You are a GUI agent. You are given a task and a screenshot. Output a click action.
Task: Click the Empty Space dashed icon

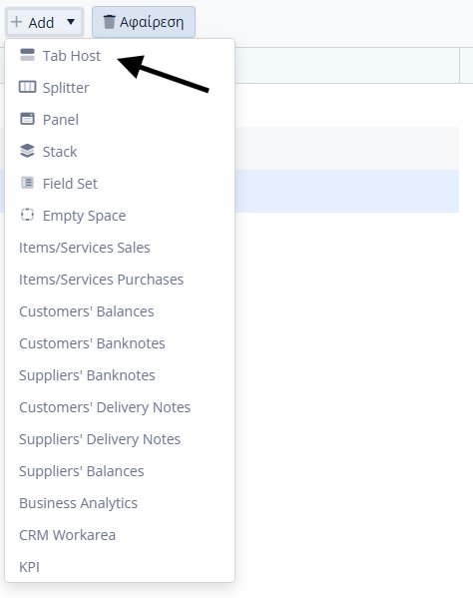point(27,215)
